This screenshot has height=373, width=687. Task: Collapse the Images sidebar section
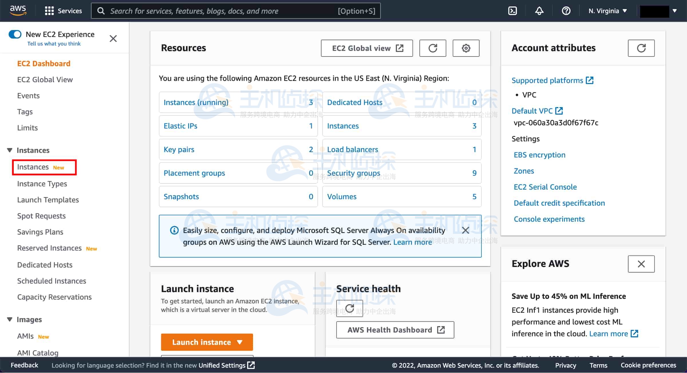click(10, 319)
